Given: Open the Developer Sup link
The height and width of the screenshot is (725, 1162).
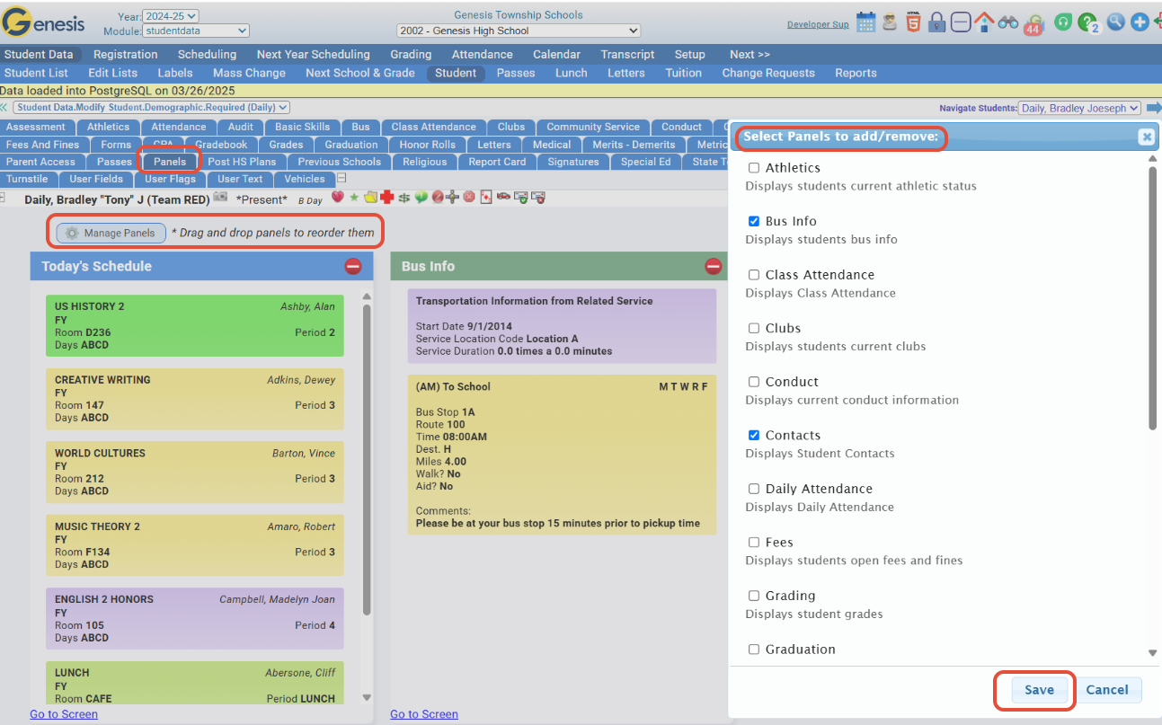Looking at the screenshot, I should 818,24.
